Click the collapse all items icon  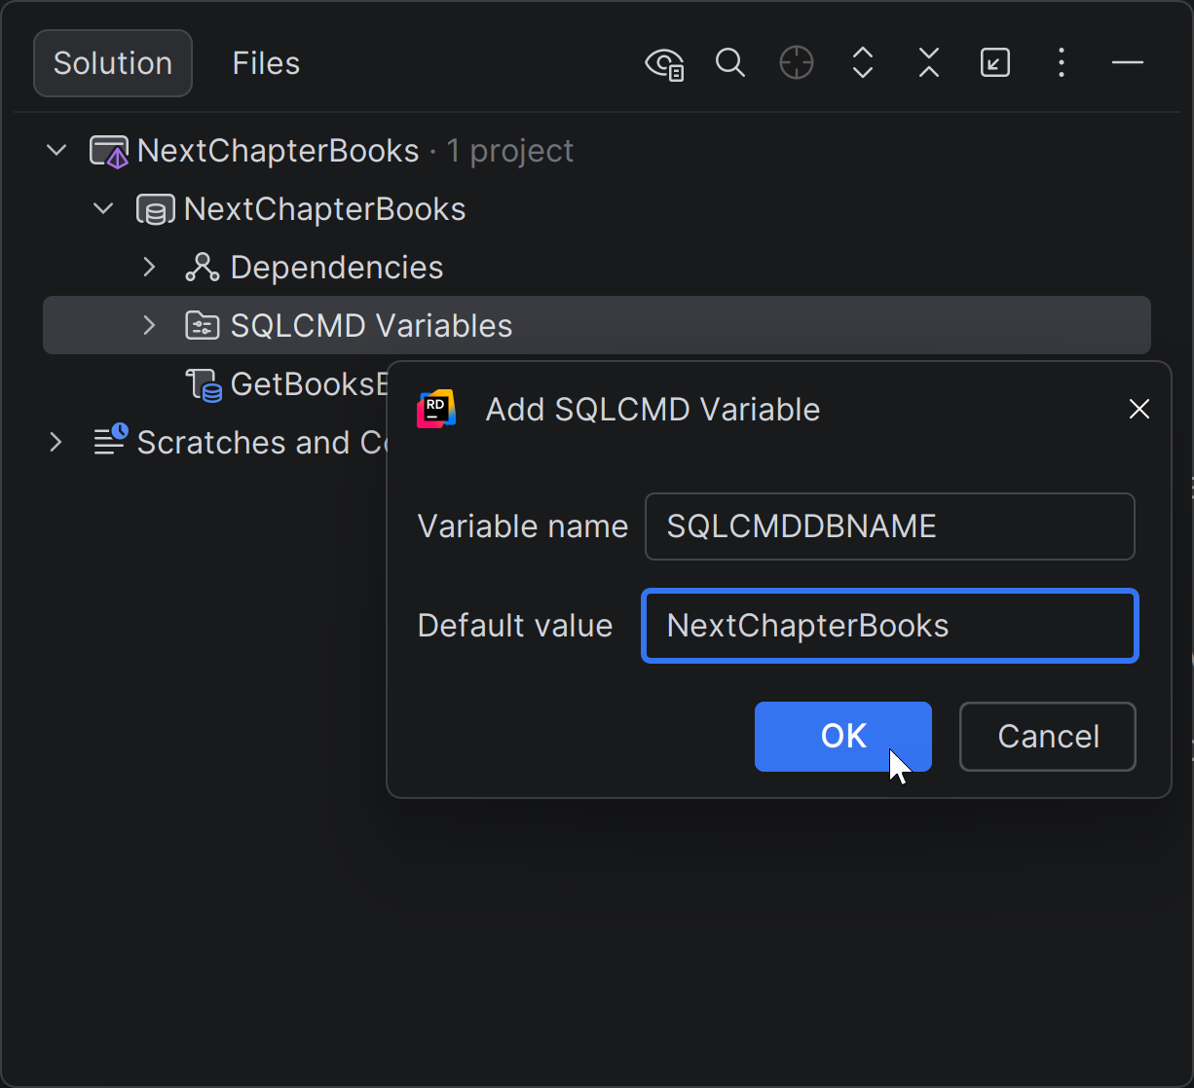(928, 62)
